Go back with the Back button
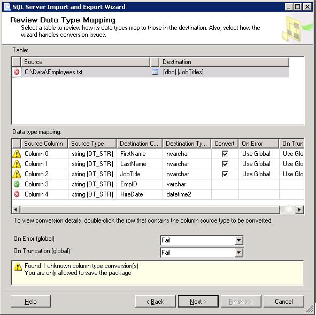The width and height of the screenshot is (316, 315). coord(156,301)
